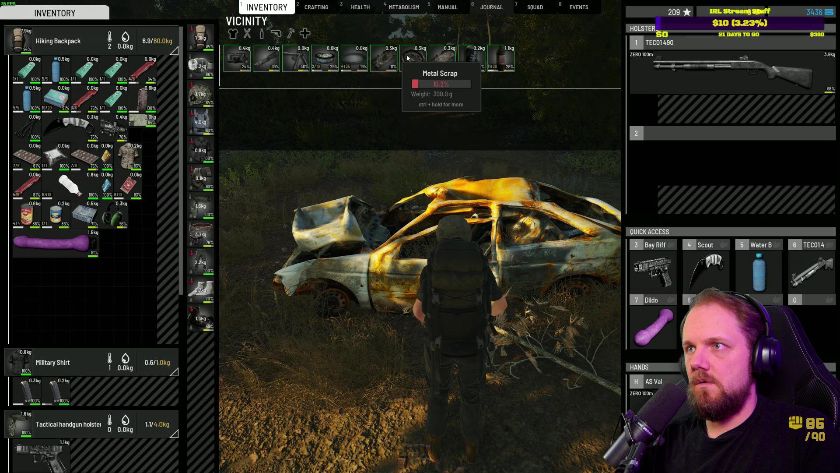Select the 0.4kg 24% vicinity item
Viewport: 840px width, 473px height.
(237, 58)
